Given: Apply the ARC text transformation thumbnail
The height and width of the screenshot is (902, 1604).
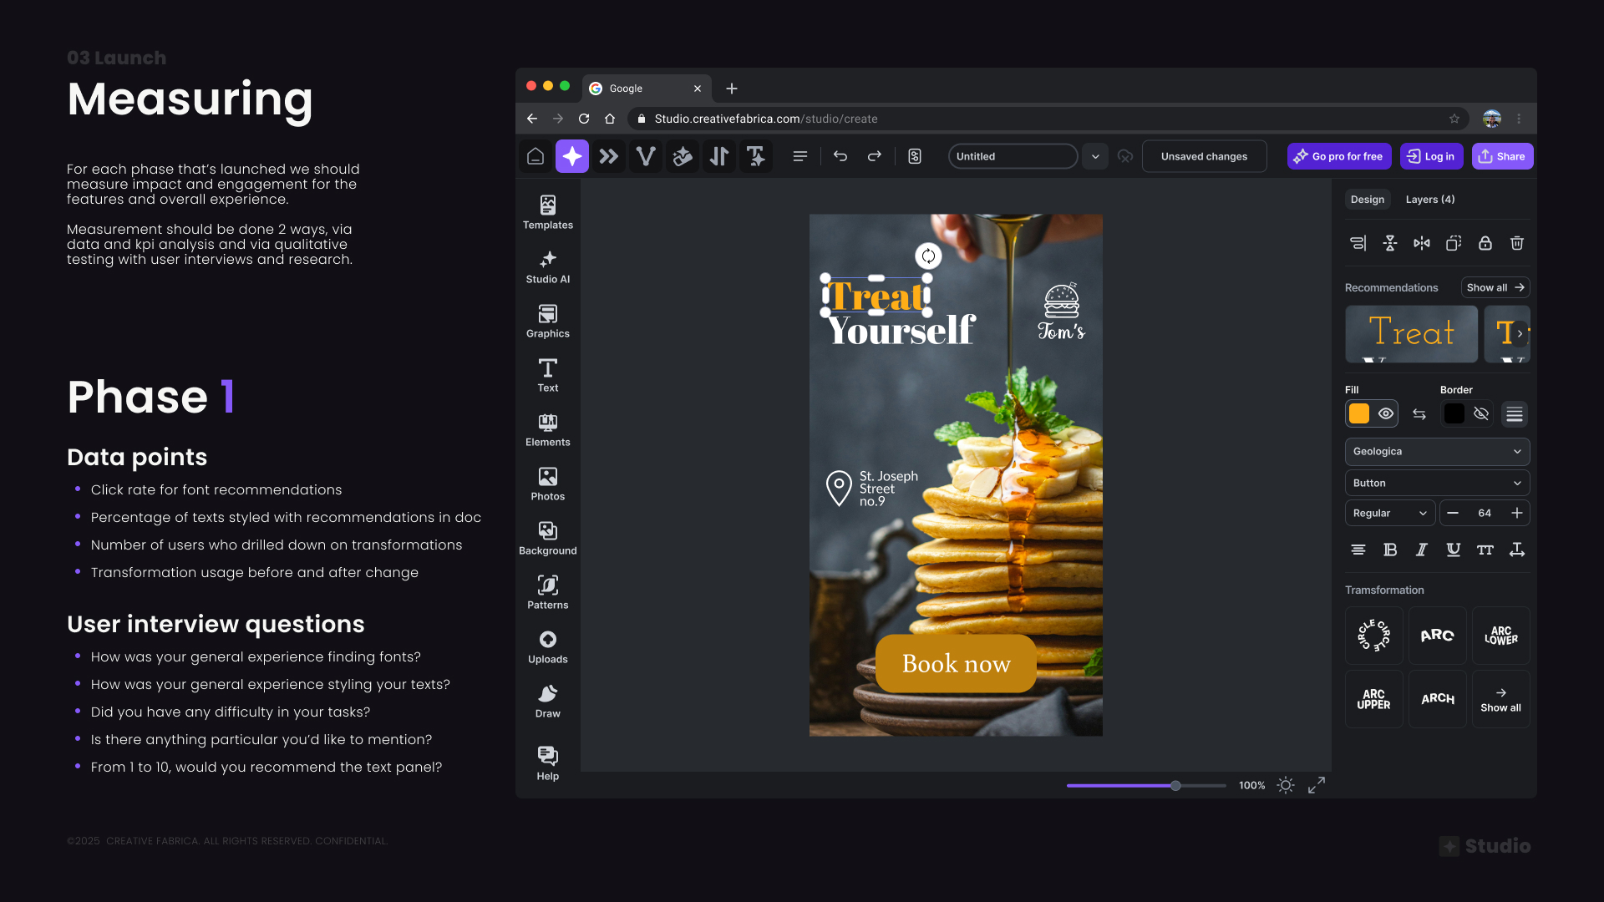Looking at the screenshot, I should [1437, 636].
